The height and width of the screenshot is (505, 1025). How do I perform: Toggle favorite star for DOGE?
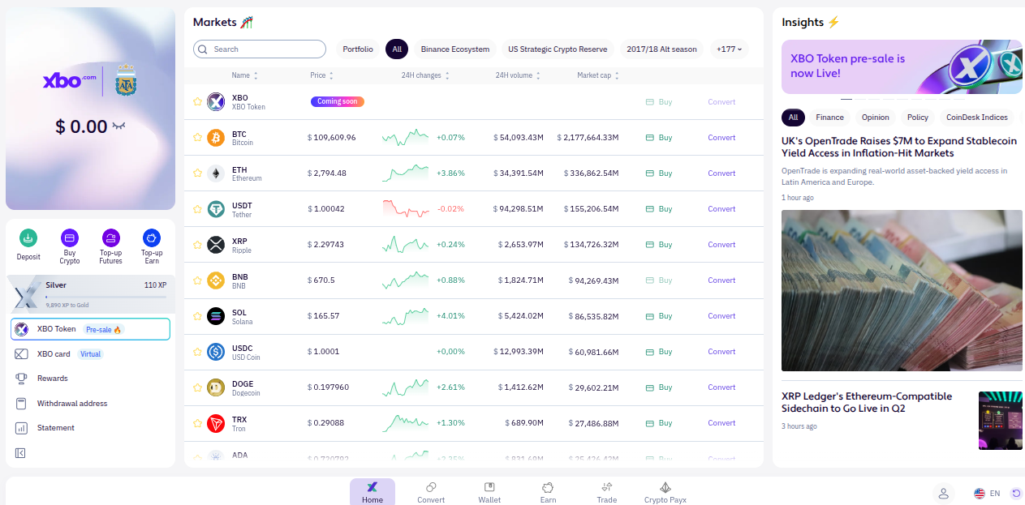click(x=197, y=387)
